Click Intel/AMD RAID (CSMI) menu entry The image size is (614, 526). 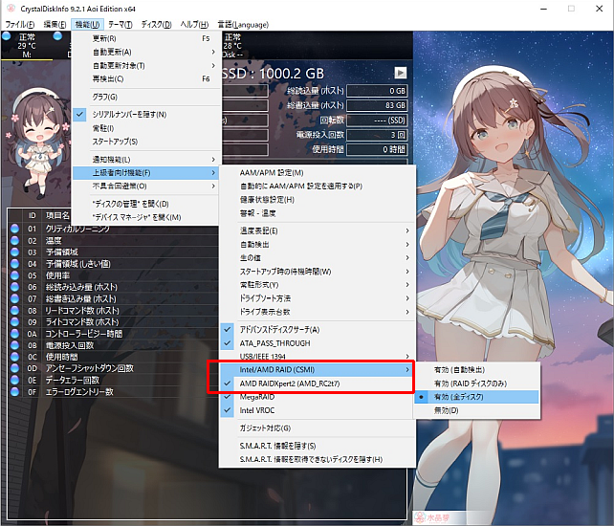318,370
